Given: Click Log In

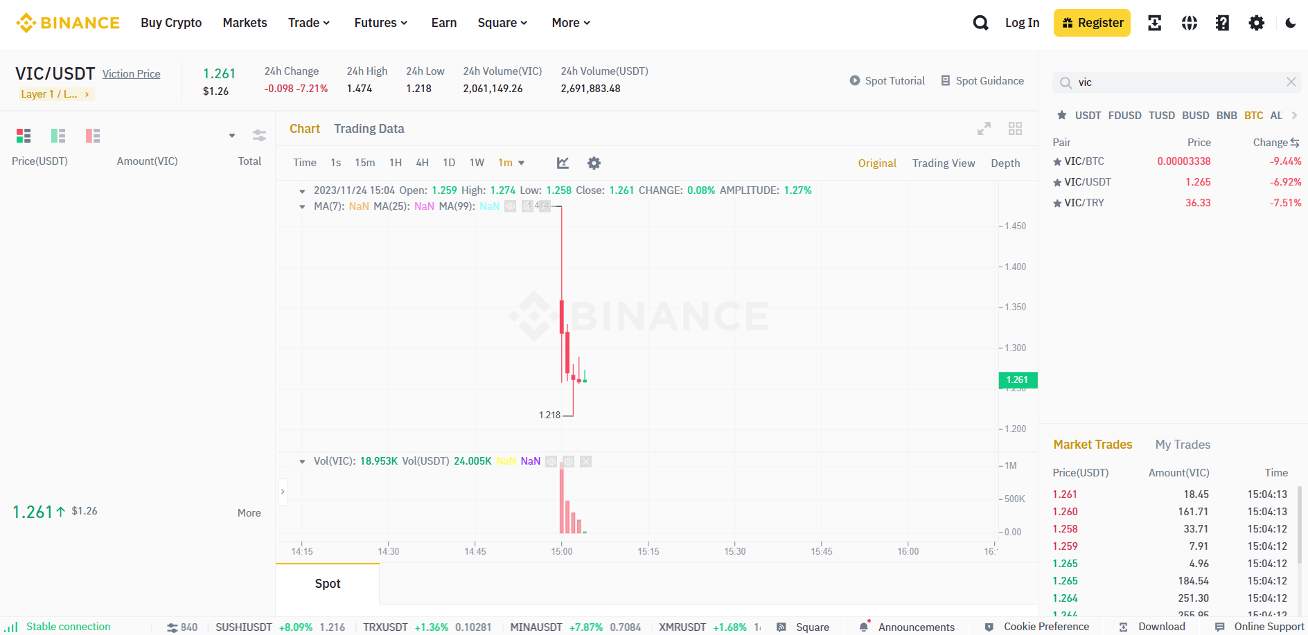Looking at the screenshot, I should click(x=1022, y=23).
